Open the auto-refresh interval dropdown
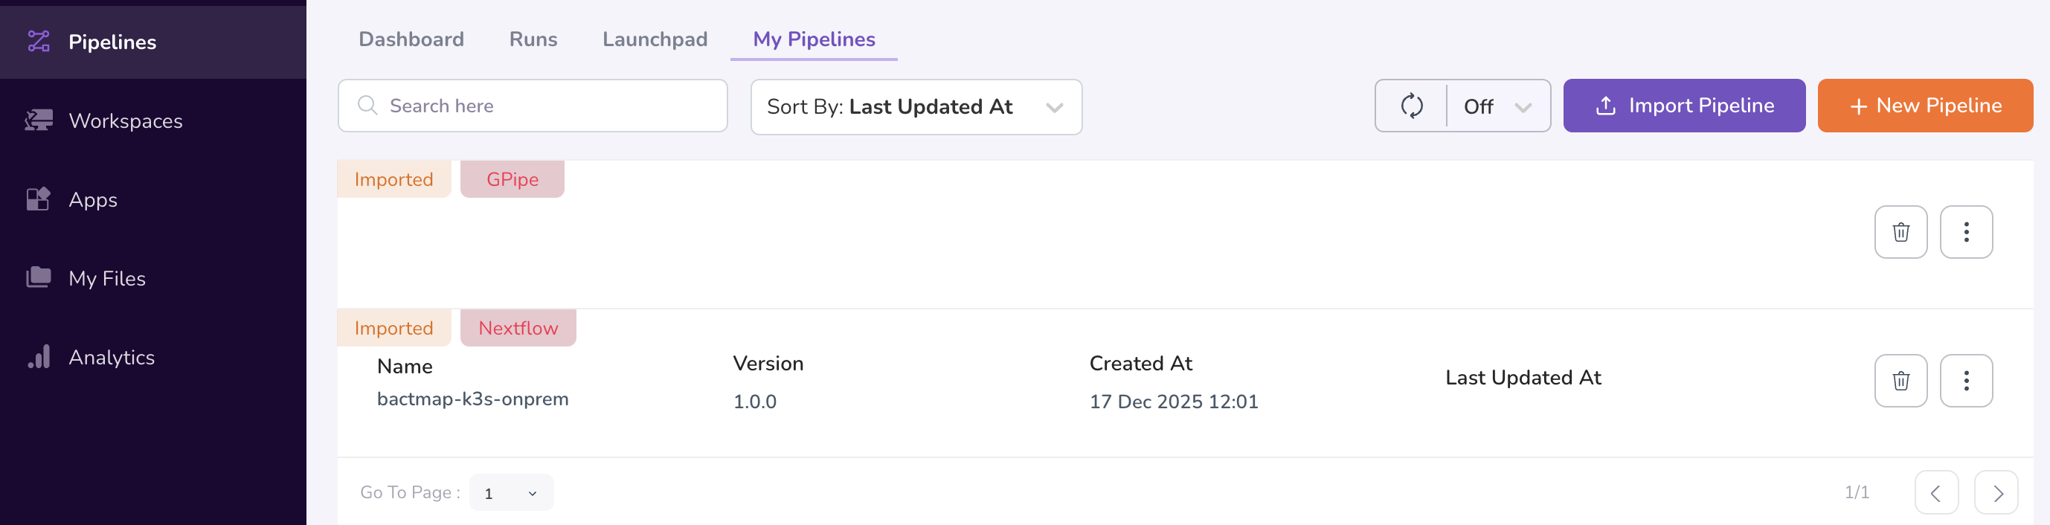This screenshot has width=2050, height=525. (1523, 105)
